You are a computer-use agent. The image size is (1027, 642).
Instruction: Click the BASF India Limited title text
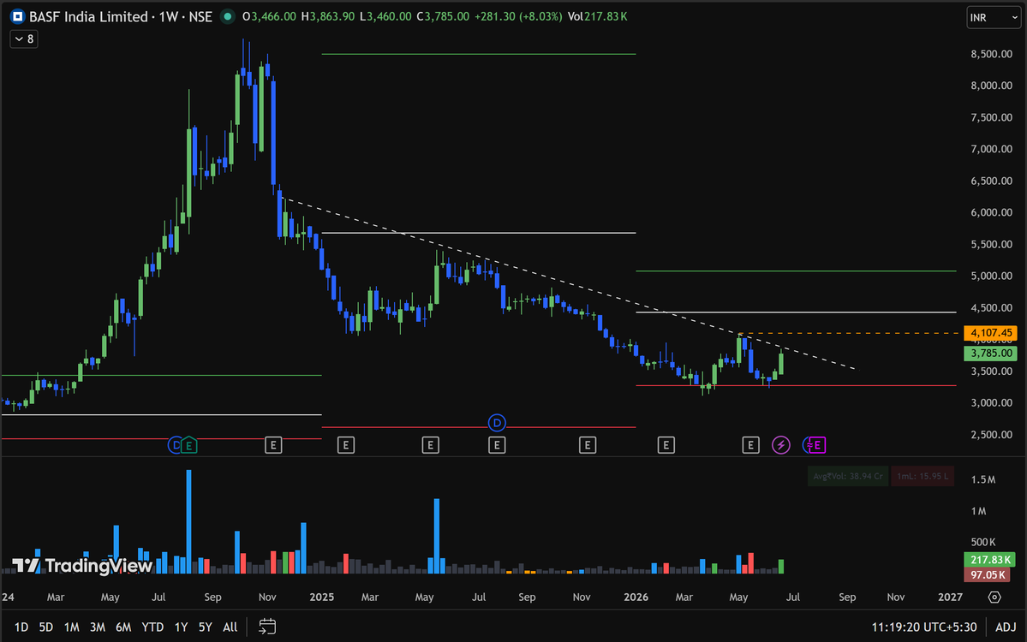pyautogui.click(x=88, y=16)
